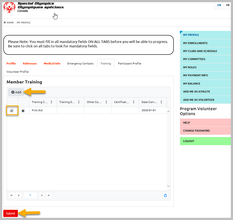
Task: Open the Volunteer Profile tab
Action: [x=18, y=72]
